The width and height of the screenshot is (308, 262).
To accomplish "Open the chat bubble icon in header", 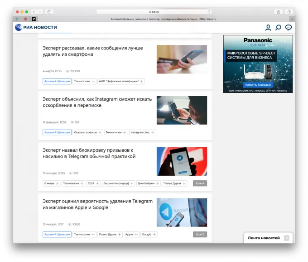I will (289, 28).
